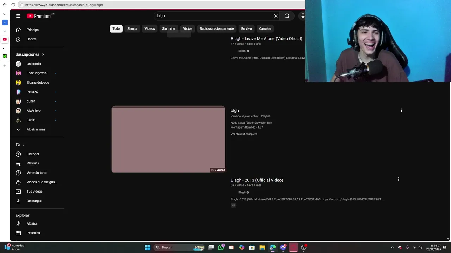Click Ver playlist completa link

[244, 134]
